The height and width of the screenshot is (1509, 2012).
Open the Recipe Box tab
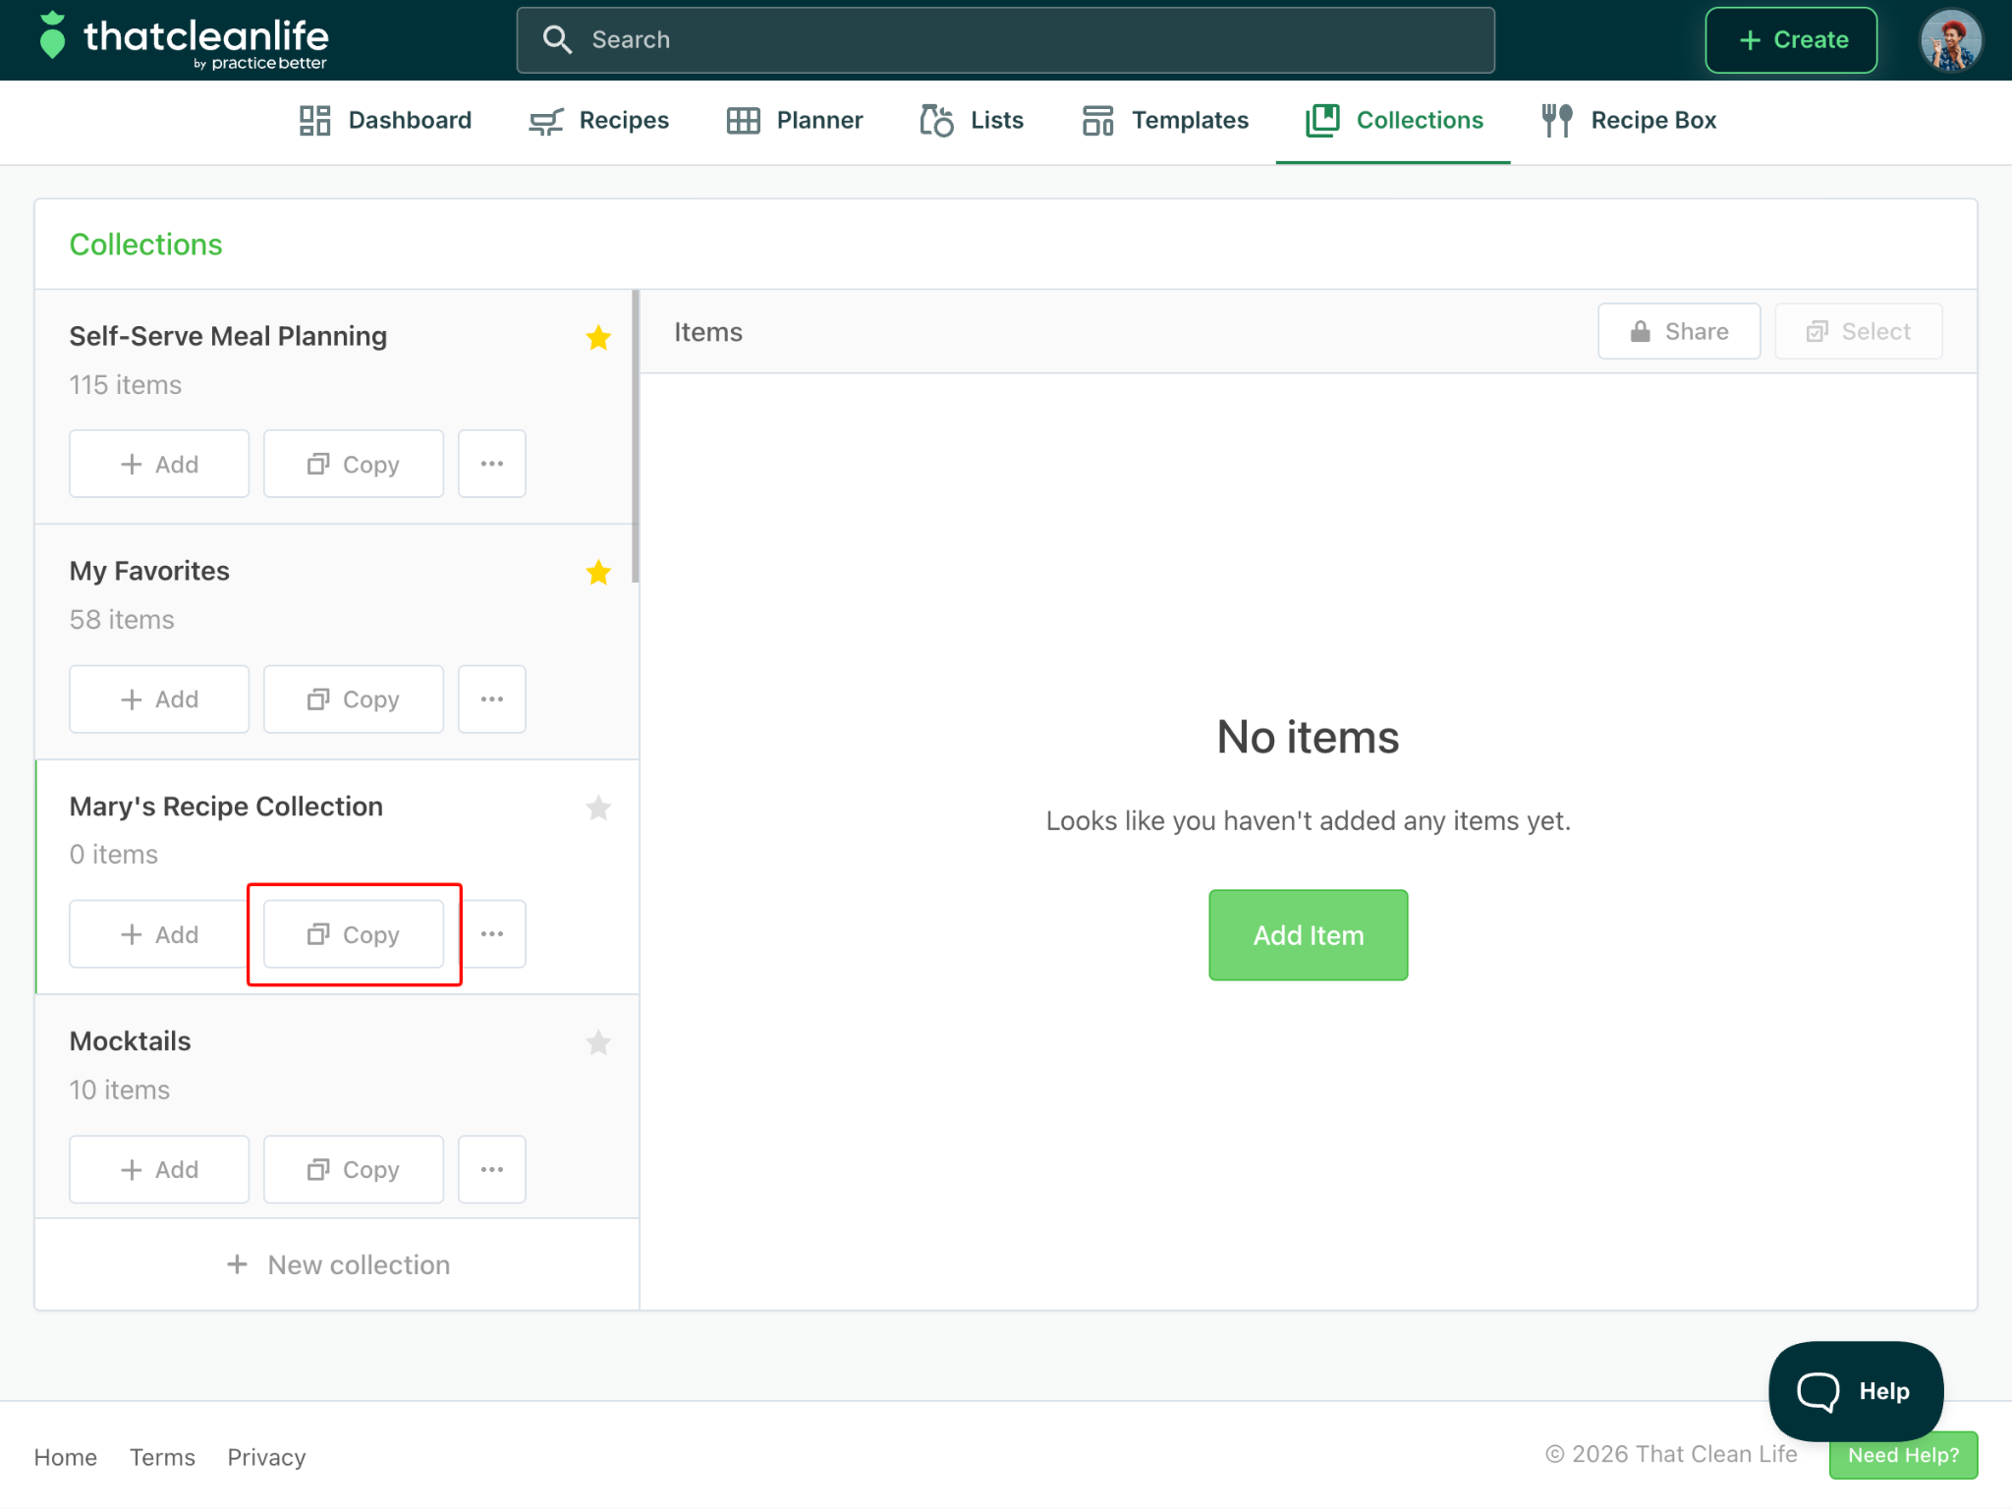(1628, 120)
